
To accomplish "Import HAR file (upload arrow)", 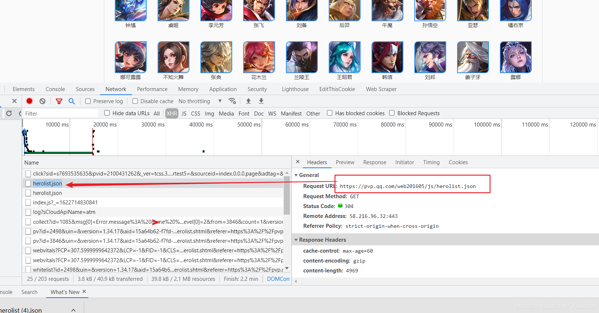I will pos(248,101).
